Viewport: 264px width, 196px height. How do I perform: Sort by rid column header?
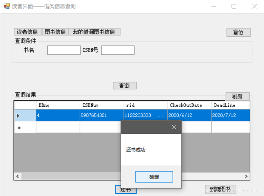(146, 105)
